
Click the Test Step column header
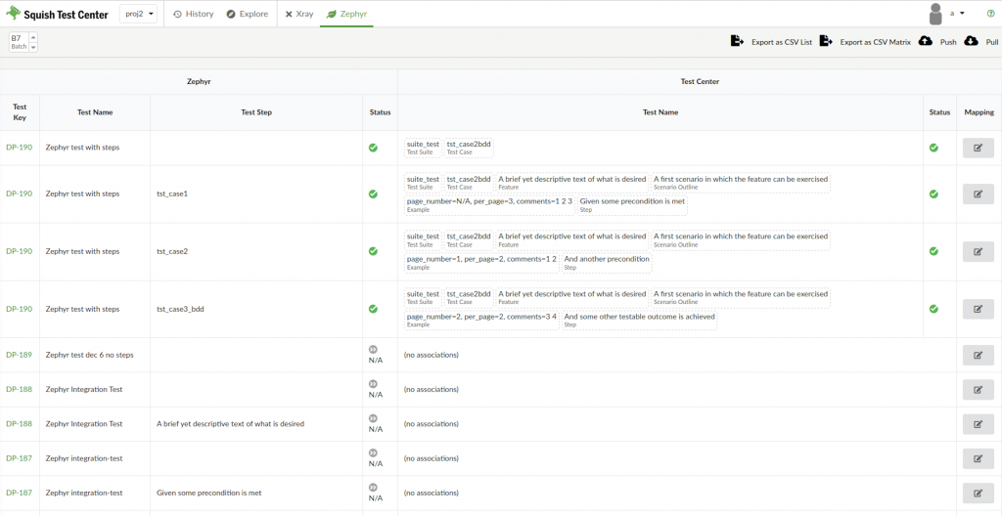256,112
